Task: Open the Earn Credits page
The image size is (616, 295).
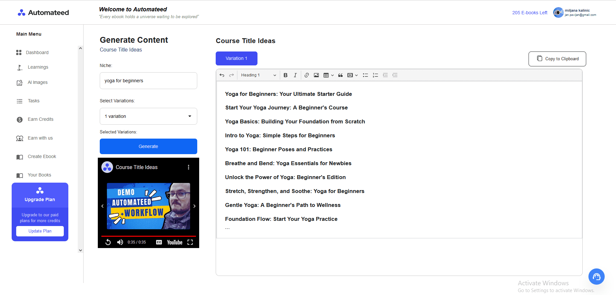Action: (x=40, y=119)
